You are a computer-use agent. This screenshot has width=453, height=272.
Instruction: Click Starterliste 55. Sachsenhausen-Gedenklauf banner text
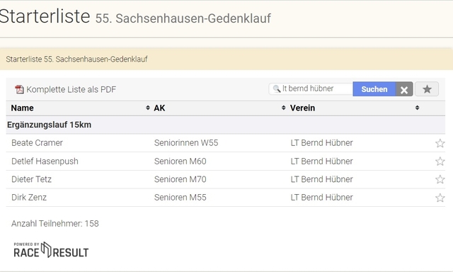[76, 59]
